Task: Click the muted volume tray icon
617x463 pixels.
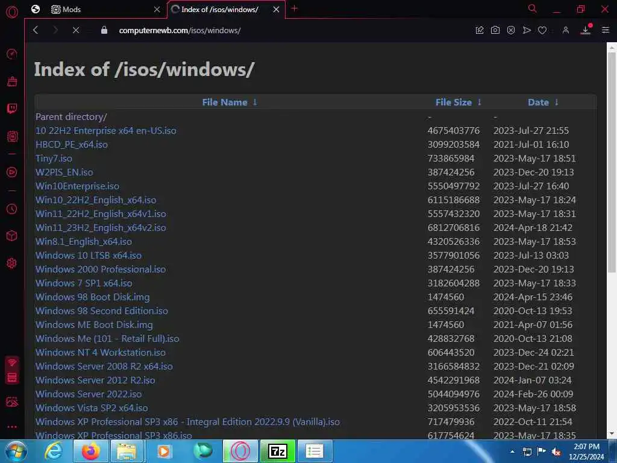Action: (x=556, y=452)
